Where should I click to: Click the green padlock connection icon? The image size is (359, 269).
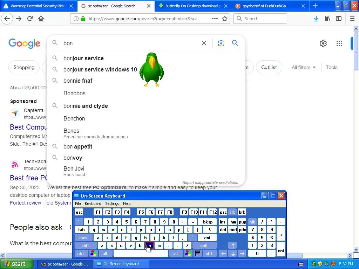[83, 19]
